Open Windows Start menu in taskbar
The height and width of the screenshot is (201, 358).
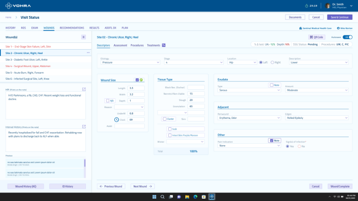pyautogui.click(x=154, y=197)
